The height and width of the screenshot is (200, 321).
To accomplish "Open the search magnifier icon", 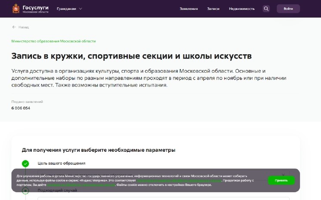I will 266,9.
